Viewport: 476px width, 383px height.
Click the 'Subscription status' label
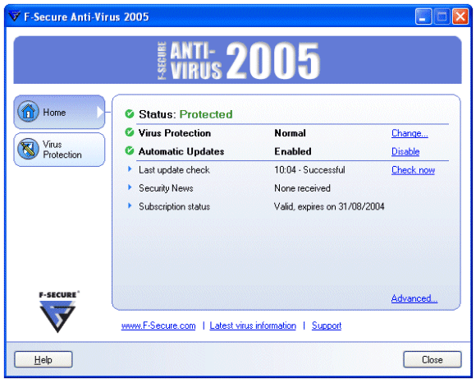tap(174, 206)
